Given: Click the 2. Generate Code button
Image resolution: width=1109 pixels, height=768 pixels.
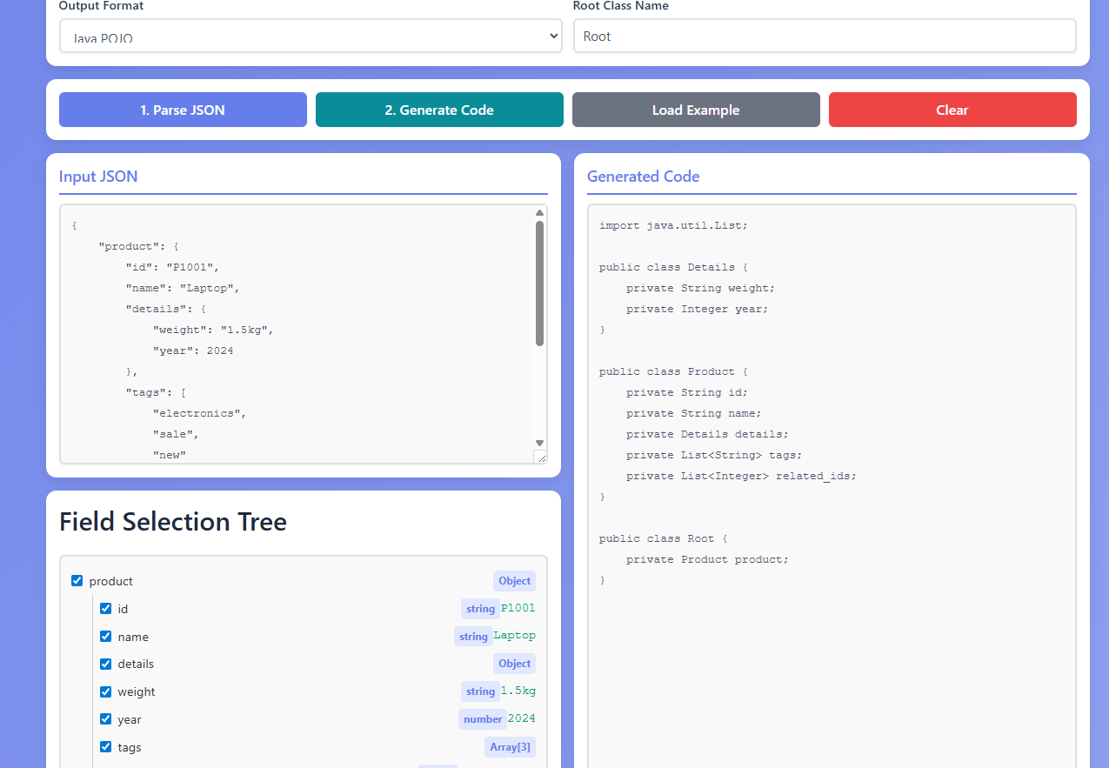Looking at the screenshot, I should (x=439, y=110).
